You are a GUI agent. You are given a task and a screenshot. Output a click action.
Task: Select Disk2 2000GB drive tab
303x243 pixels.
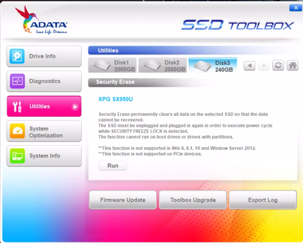[x=163, y=65]
